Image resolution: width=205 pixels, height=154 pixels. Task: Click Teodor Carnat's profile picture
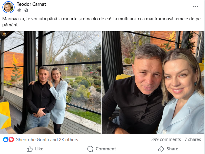(x=9, y=7)
